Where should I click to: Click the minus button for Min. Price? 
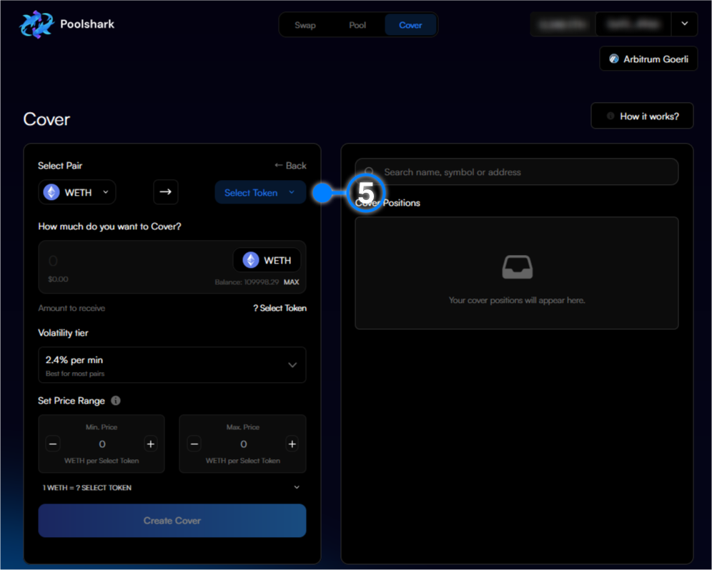[x=53, y=444]
